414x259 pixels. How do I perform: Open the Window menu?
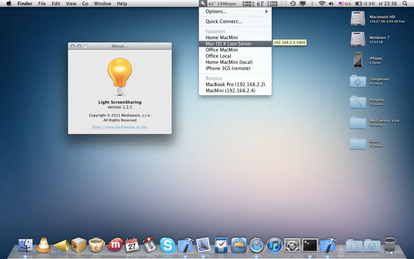pyautogui.click(x=102, y=4)
